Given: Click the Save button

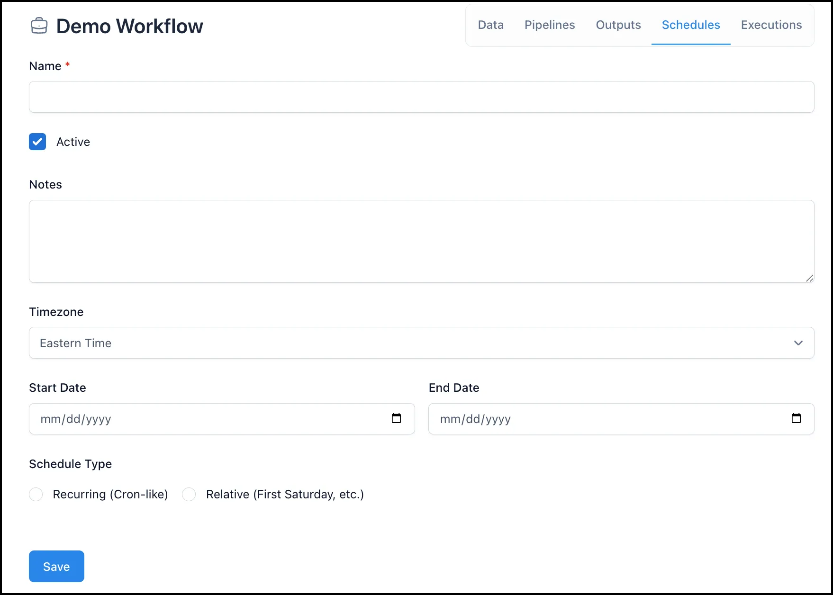Looking at the screenshot, I should [x=56, y=566].
